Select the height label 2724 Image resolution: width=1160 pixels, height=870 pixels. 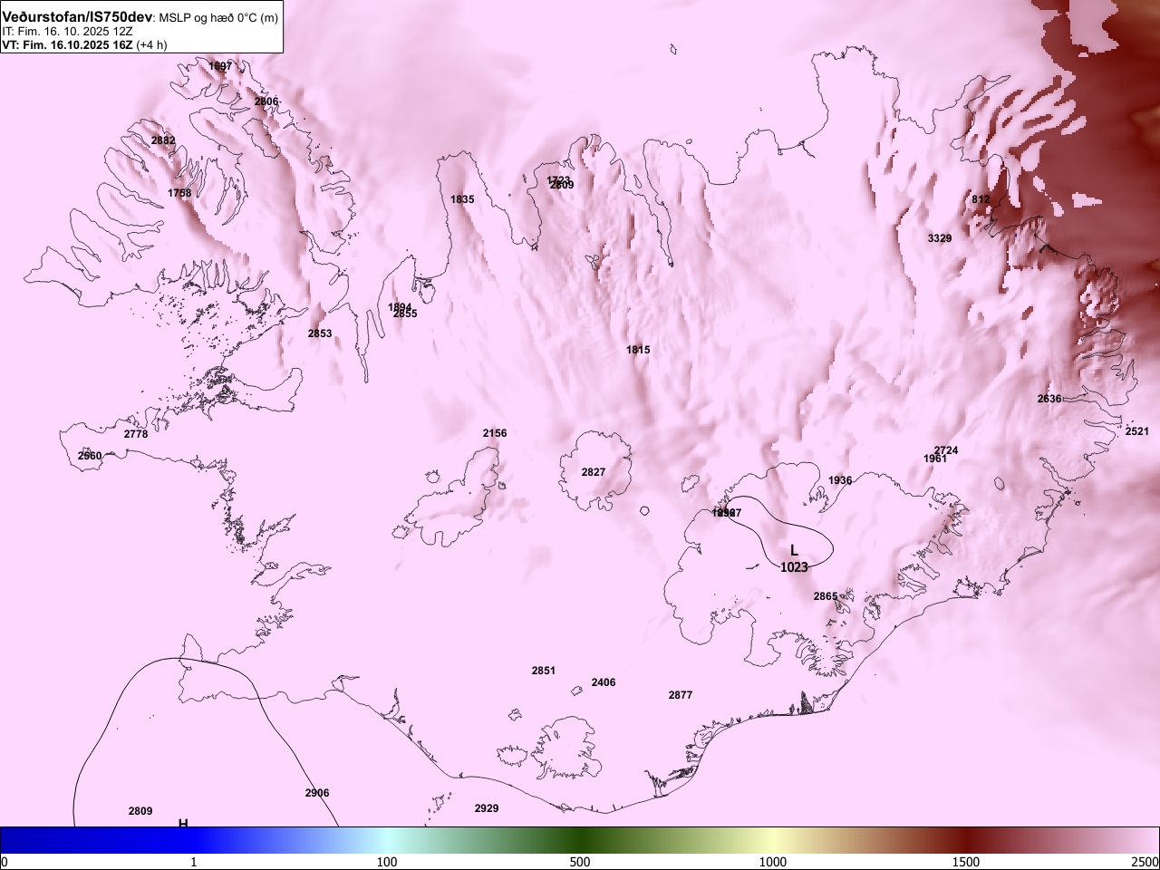[x=946, y=450]
